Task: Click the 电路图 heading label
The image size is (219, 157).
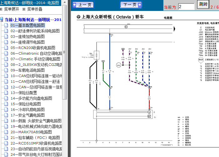Action: [168, 18]
